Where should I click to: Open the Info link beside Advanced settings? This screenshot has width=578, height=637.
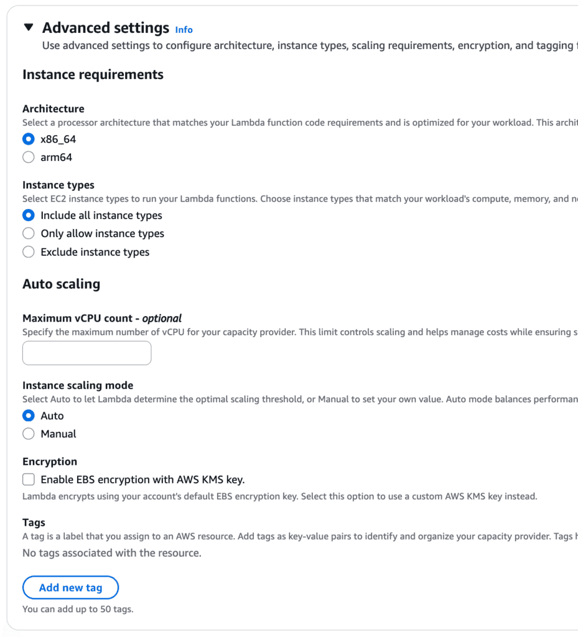(184, 30)
